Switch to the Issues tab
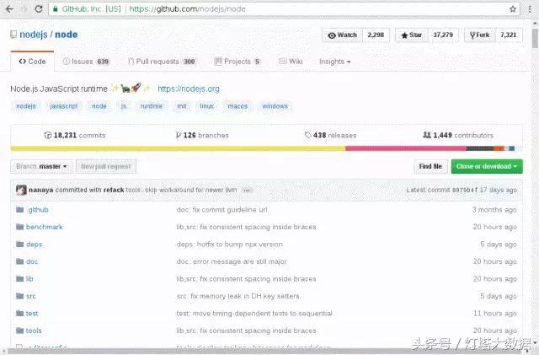Viewport: 539px width, 355px height. 86,62
